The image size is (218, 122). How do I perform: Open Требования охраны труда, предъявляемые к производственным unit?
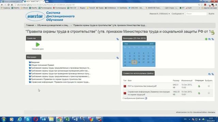pos(61,68)
